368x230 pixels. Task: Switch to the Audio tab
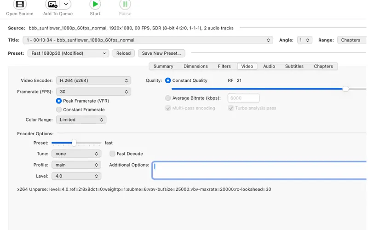pyautogui.click(x=269, y=66)
